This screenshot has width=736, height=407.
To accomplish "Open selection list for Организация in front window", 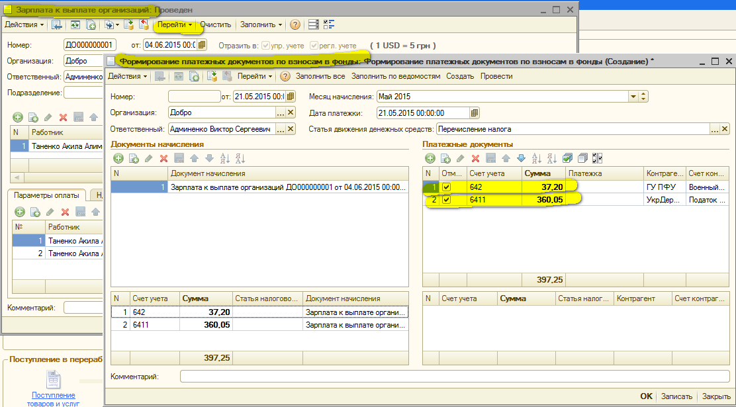I will 281,113.
